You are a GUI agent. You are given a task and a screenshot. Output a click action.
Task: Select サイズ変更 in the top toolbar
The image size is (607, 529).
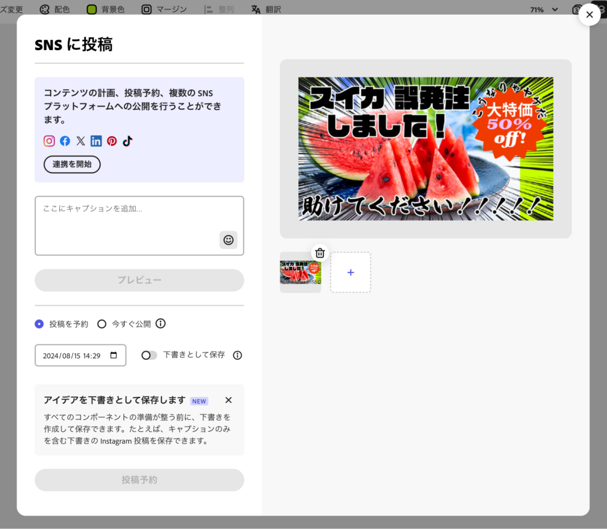tap(10, 9)
